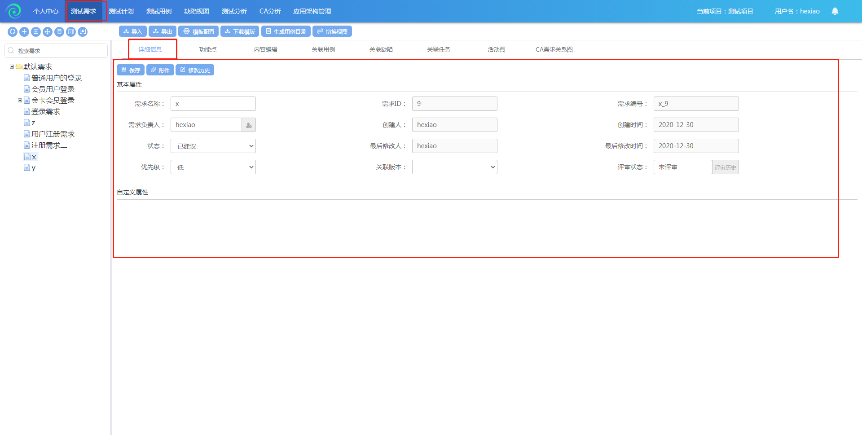Select the 用户注册需求 tree item

pyautogui.click(x=53, y=134)
